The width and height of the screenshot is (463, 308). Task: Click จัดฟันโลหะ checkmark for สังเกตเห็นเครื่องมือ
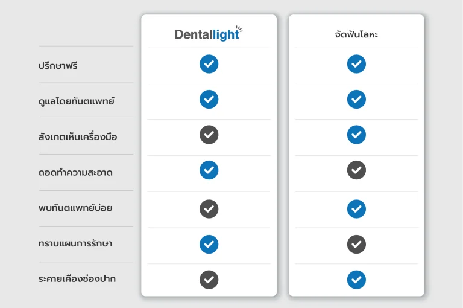356,135
